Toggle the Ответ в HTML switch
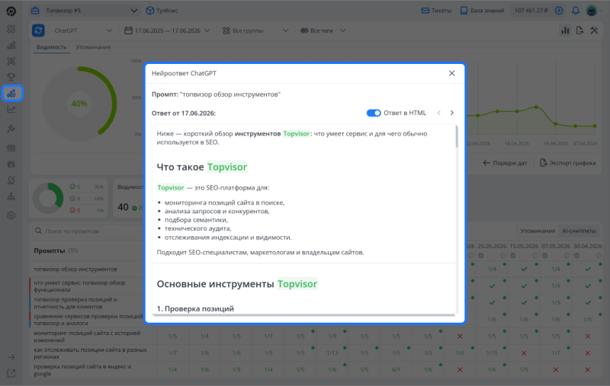This screenshot has height=386, width=610. pos(374,113)
